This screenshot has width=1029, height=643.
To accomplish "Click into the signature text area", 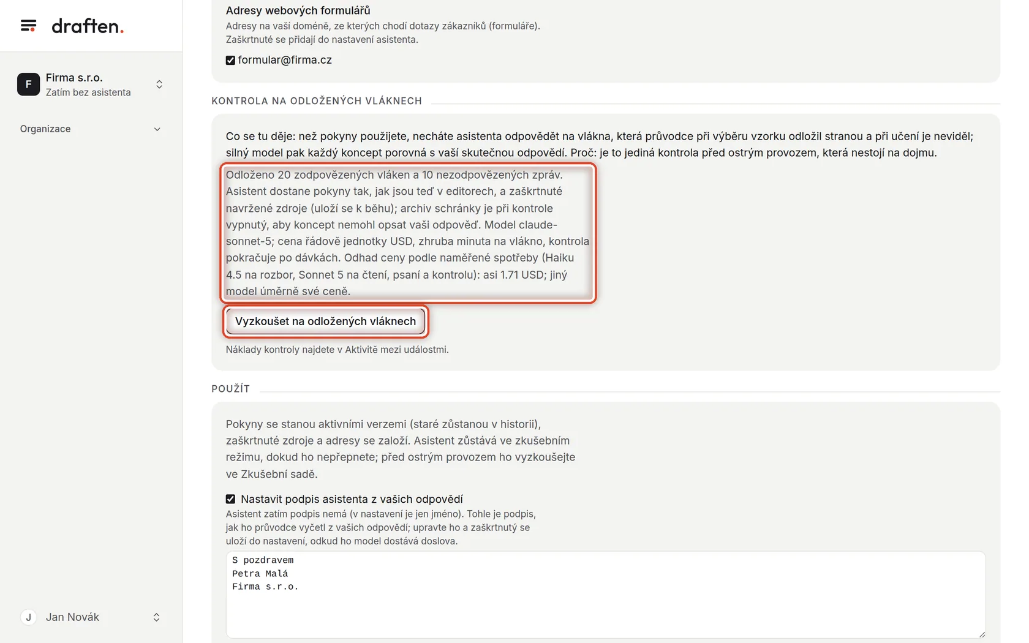I will pyautogui.click(x=605, y=595).
